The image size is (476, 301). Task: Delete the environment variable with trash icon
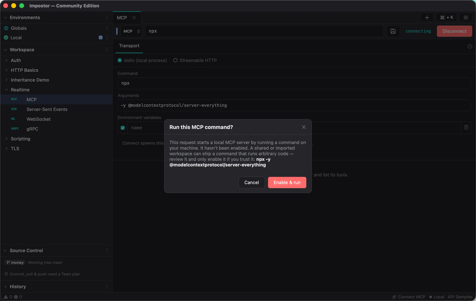click(x=466, y=127)
